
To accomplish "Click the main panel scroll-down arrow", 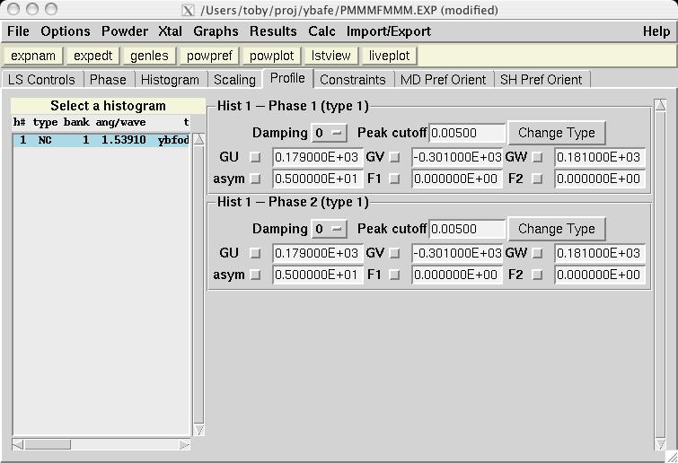I will coord(661,443).
